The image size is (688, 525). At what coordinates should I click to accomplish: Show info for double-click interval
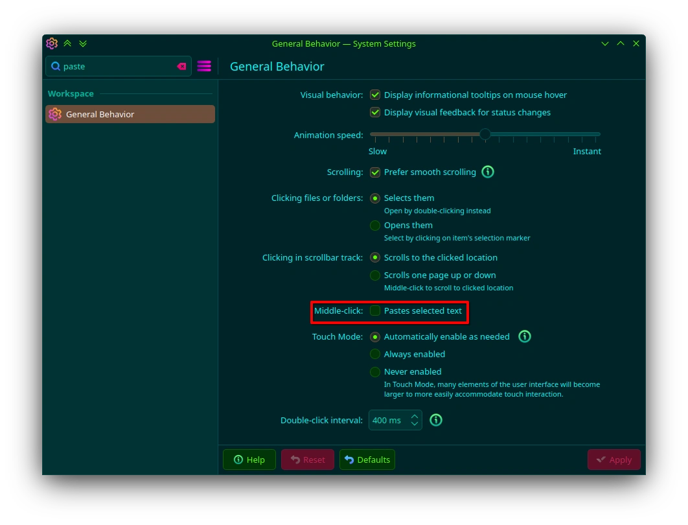436,420
